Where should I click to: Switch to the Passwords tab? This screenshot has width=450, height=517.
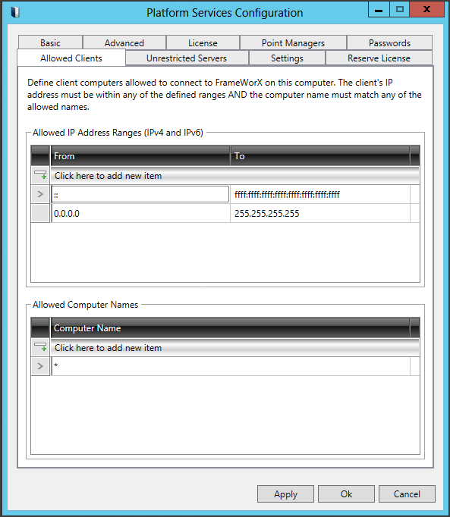tap(389, 43)
